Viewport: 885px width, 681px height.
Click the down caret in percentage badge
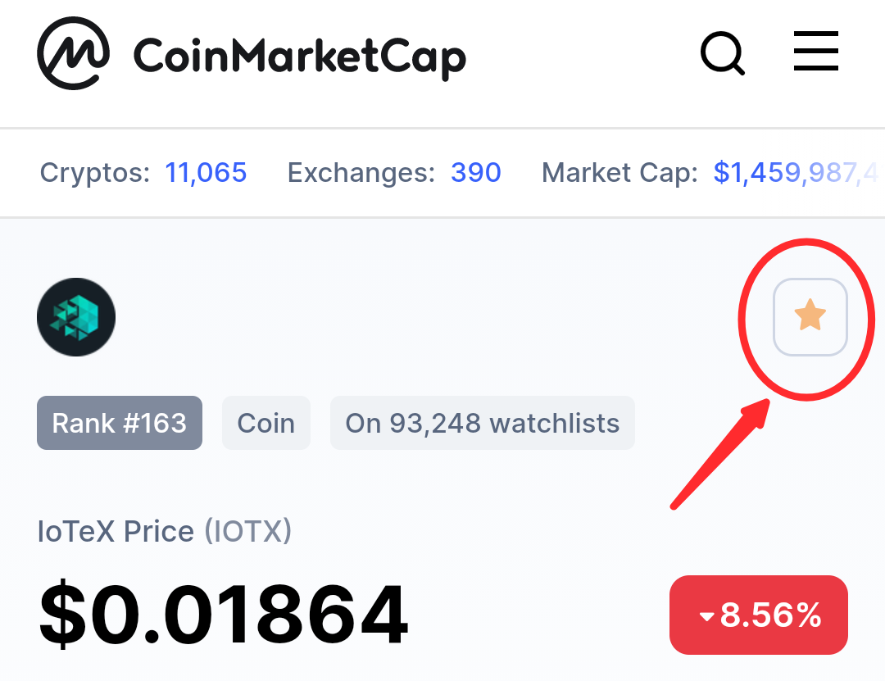[x=706, y=616]
